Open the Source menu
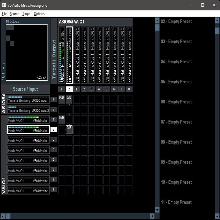 [x=14, y=14]
